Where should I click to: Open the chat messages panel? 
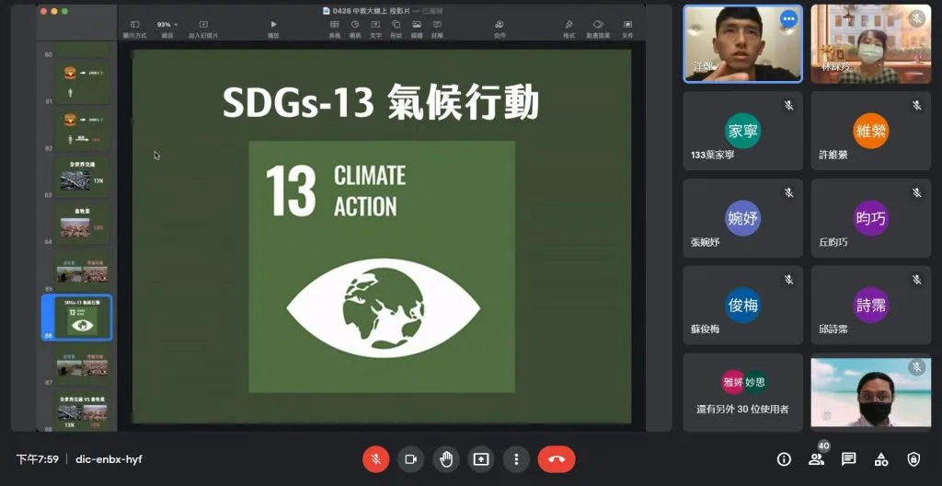[x=848, y=458]
